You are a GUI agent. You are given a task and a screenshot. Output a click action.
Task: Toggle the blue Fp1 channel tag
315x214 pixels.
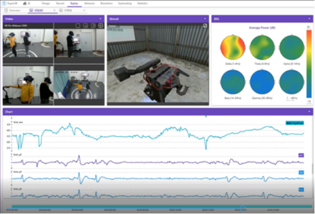pos(301,172)
